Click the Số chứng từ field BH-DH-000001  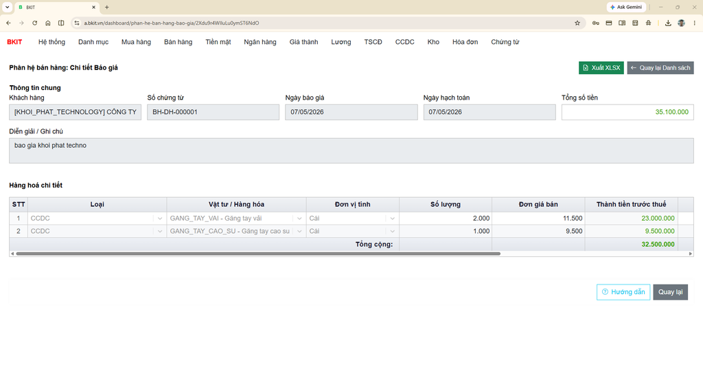point(213,112)
